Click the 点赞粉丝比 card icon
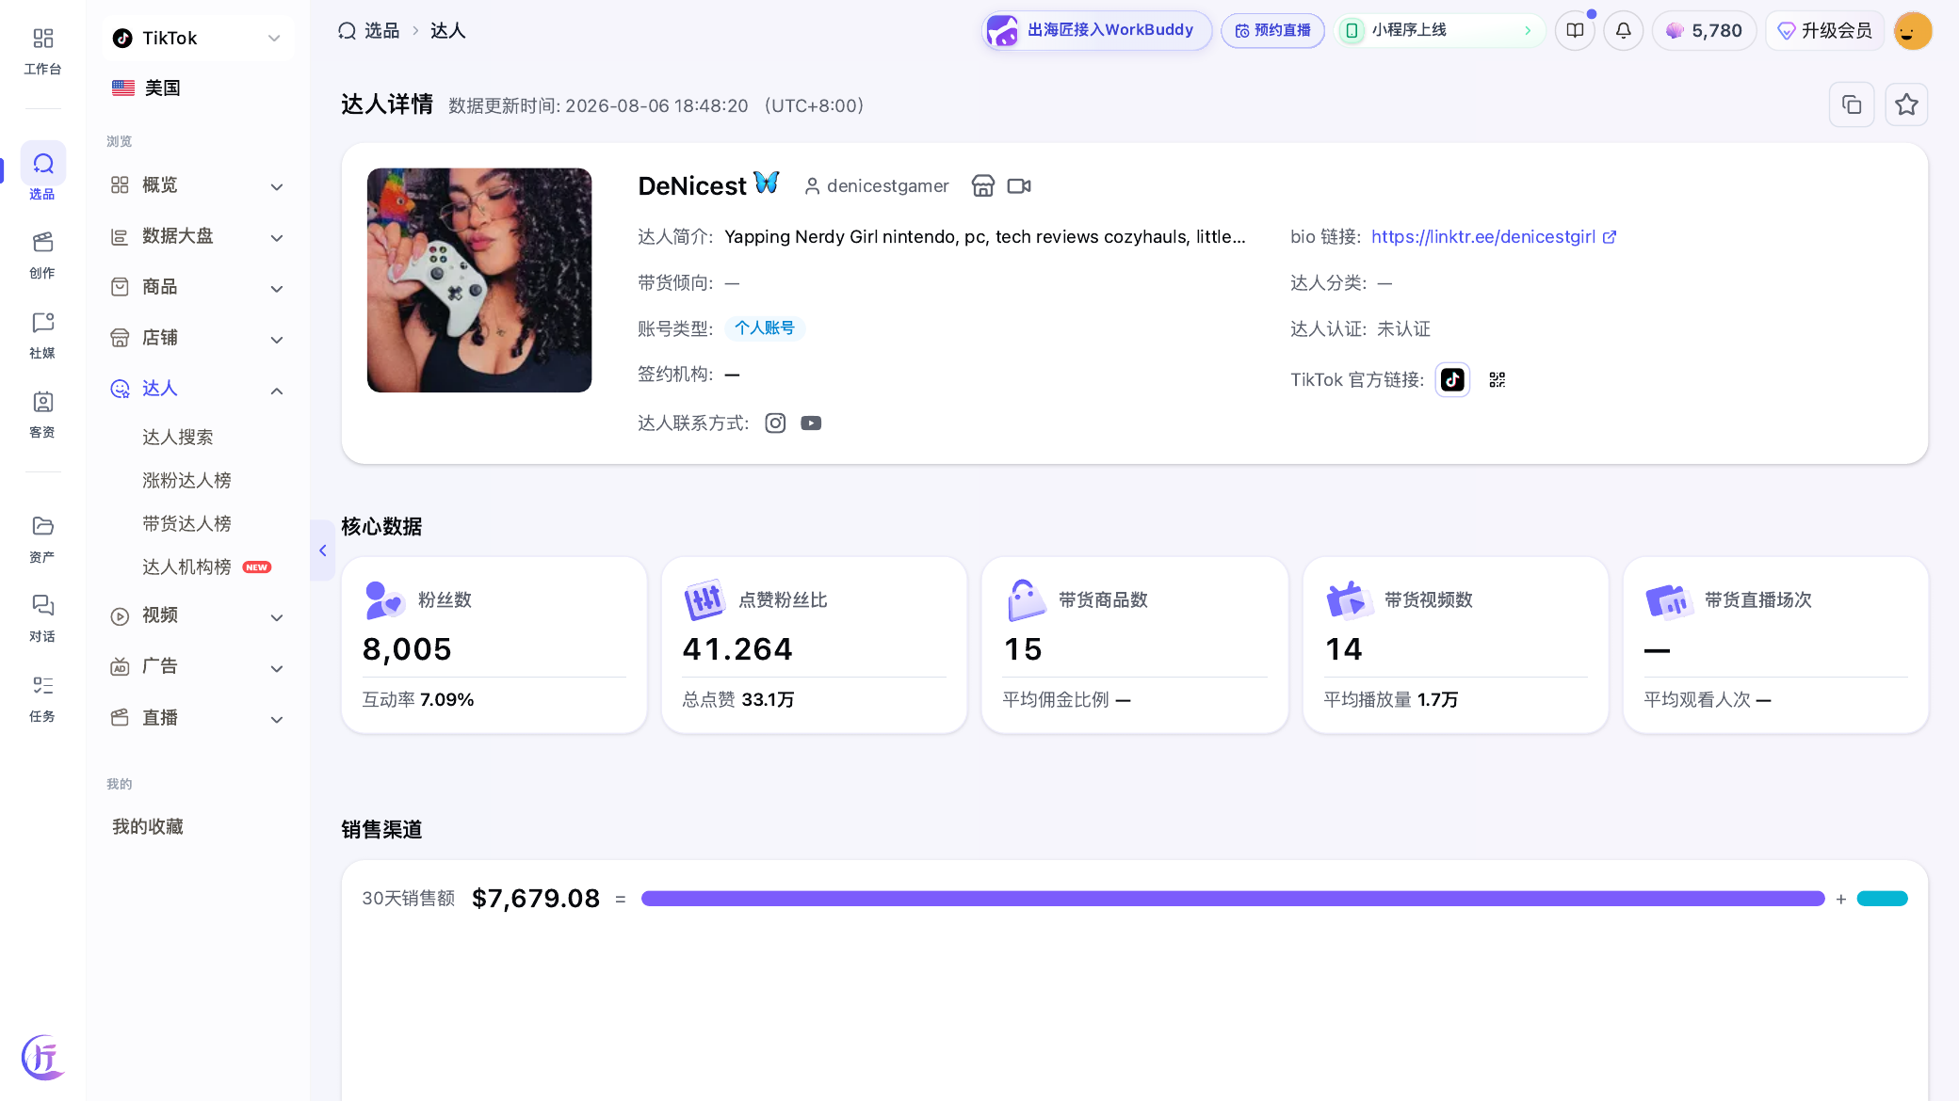Viewport: 1959px width, 1101px height. [704, 600]
